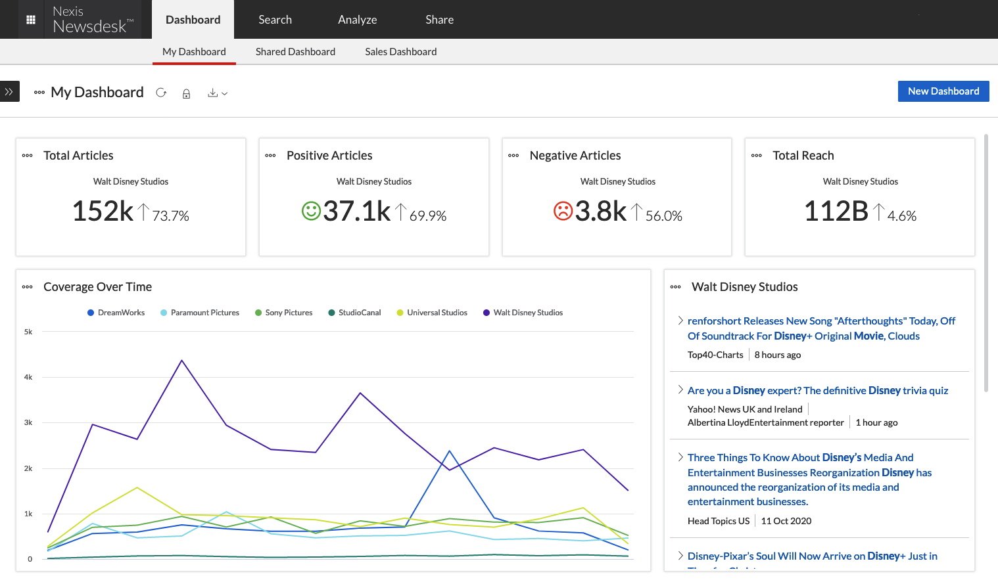This screenshot has width=998, height=582.
Task: Expand the left sidebar double-chevron
Action: tap(9, 92)
